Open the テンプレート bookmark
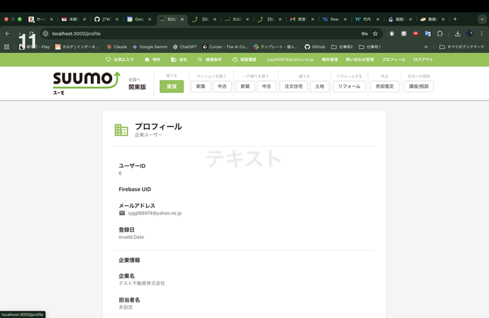489x318 pixels. click(x=275, y=47)
